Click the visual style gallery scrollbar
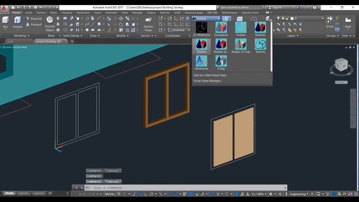 pos(271,46)
